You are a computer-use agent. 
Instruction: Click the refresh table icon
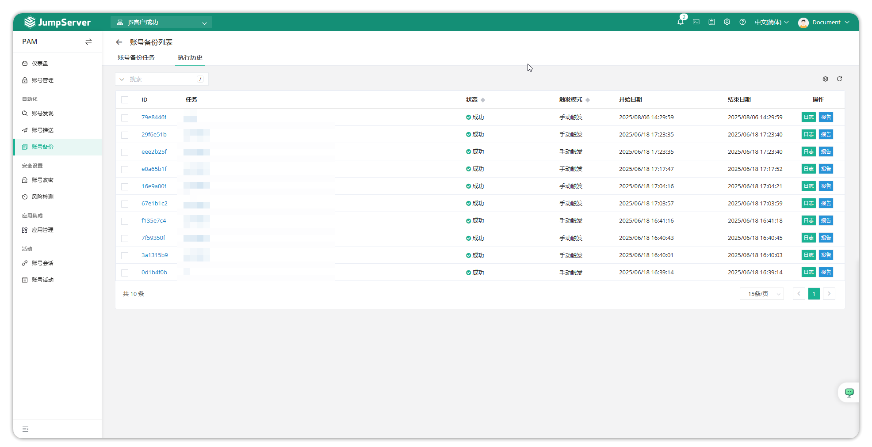(839, 79)
